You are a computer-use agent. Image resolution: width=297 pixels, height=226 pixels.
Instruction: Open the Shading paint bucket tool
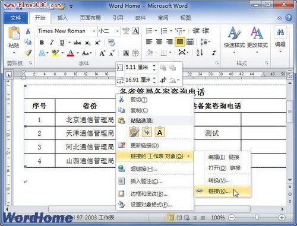point(150,53)
